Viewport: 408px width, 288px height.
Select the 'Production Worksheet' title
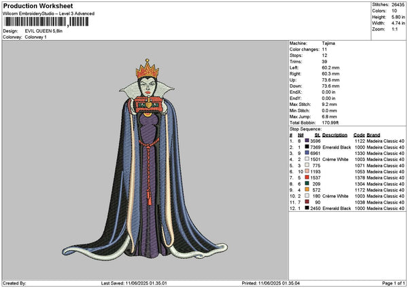38,5
